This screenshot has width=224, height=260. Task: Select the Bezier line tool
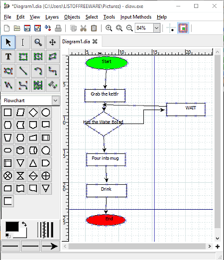23,85
